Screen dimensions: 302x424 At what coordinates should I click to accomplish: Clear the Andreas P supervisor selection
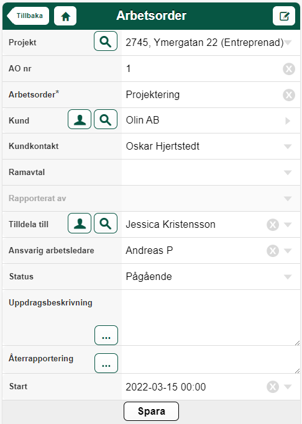pyautogui.click(x=273, y=251)
